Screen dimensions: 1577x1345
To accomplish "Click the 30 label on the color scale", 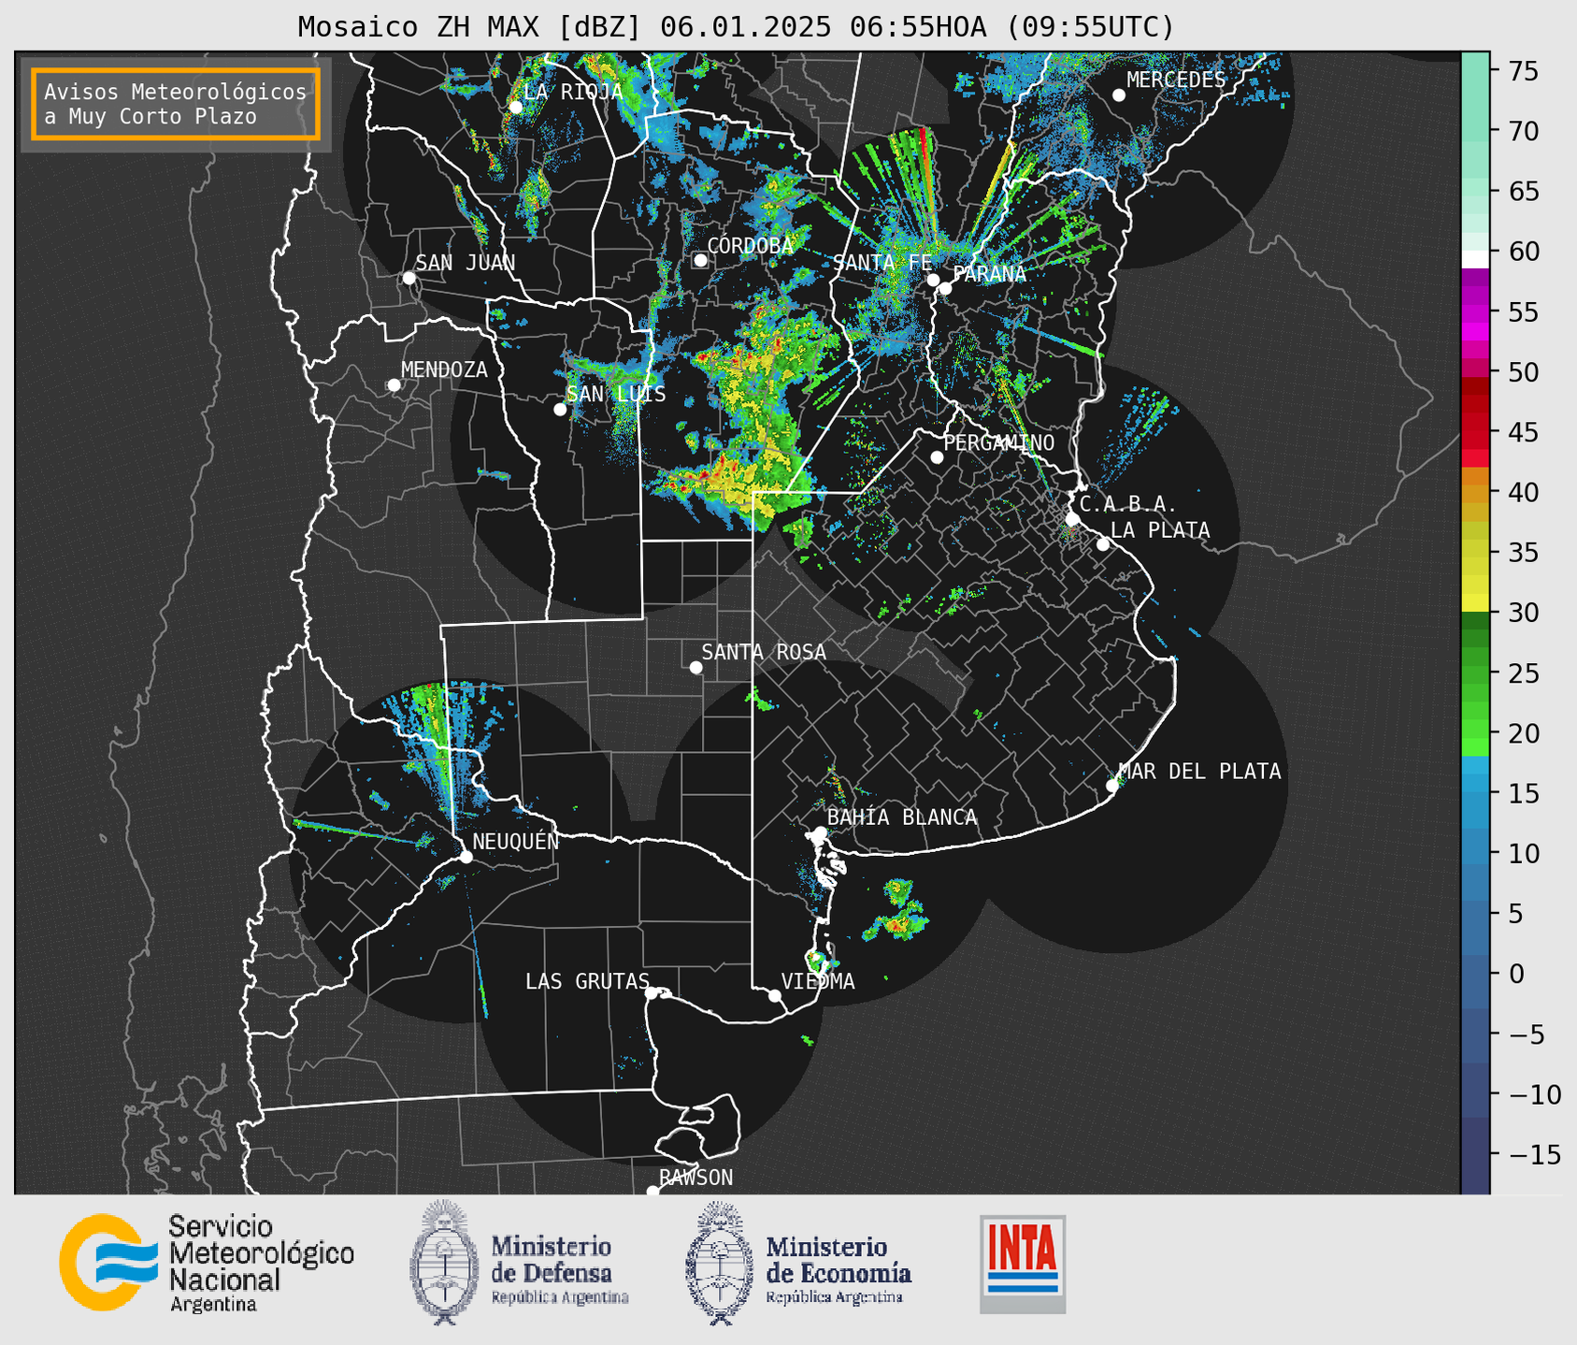I will 1522,613.
